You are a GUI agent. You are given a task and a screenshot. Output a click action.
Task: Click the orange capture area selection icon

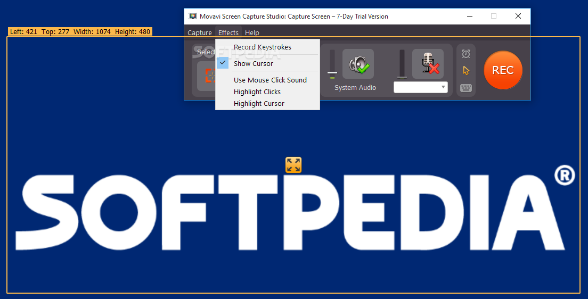pyautogui.click(x=210, y=76)
